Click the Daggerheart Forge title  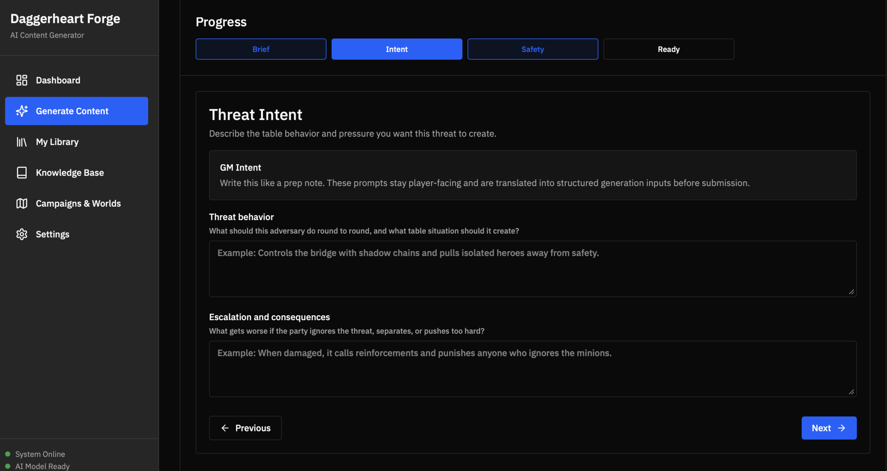pos(65,19)
